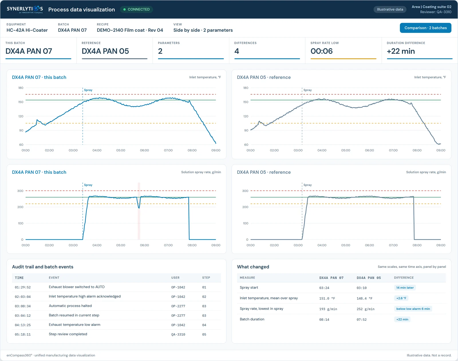Image resolution: width=458 pixels, height=361 pixels.
Task: Click the Illustrative data pill
Action: 390,9
